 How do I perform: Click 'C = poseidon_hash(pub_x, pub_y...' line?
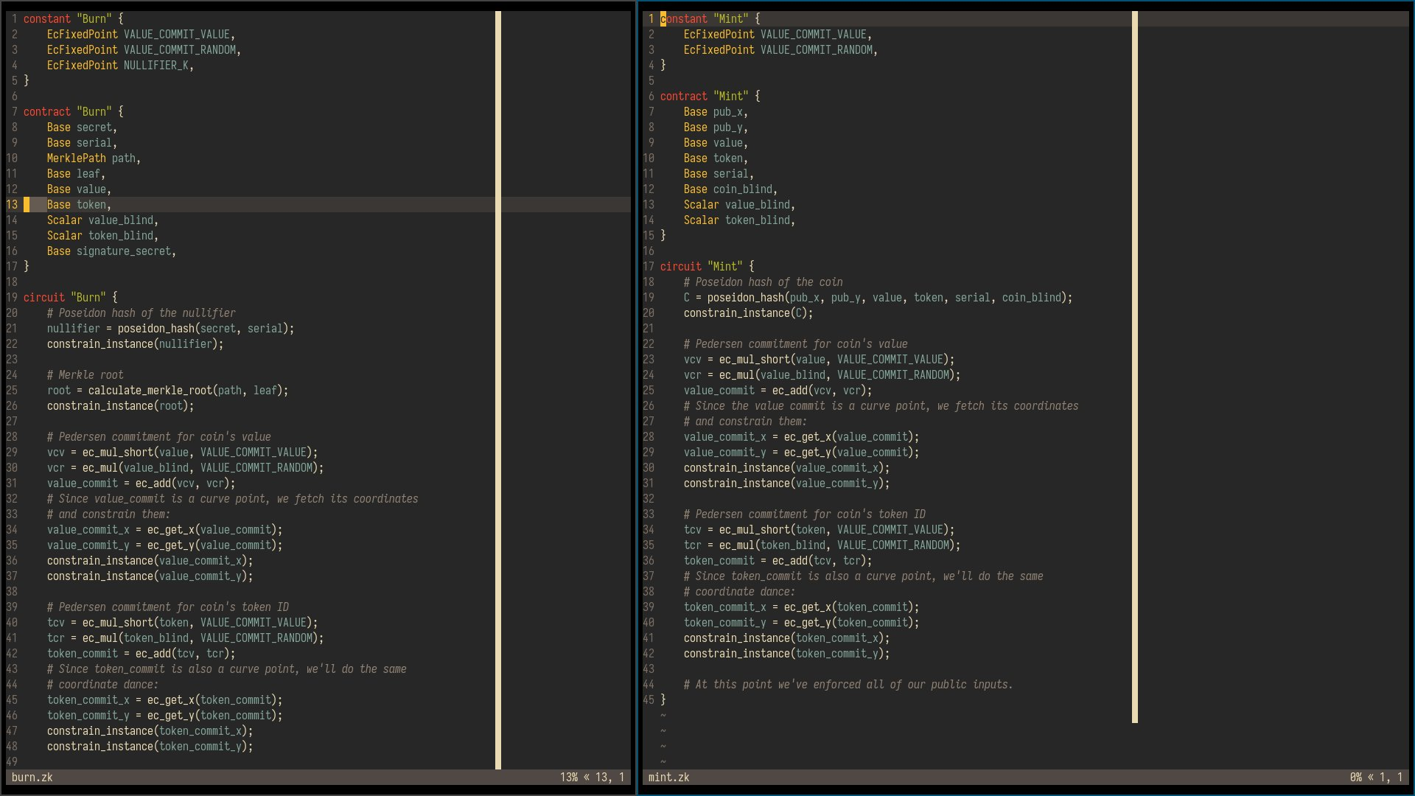tap(878, 298)
